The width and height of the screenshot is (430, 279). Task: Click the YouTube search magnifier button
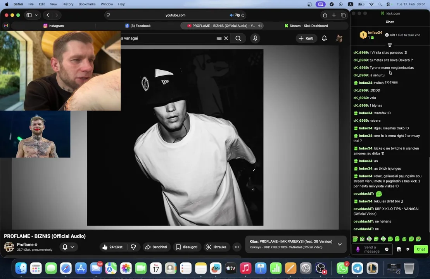238,38
